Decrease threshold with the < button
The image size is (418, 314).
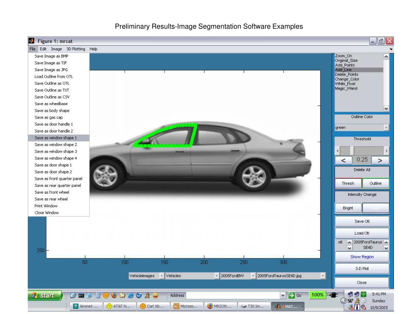point(343,160)
